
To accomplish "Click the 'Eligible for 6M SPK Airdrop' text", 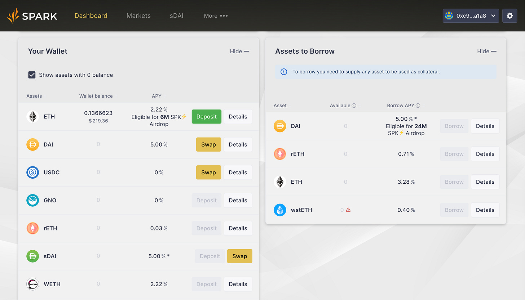I will click(159, 121).
